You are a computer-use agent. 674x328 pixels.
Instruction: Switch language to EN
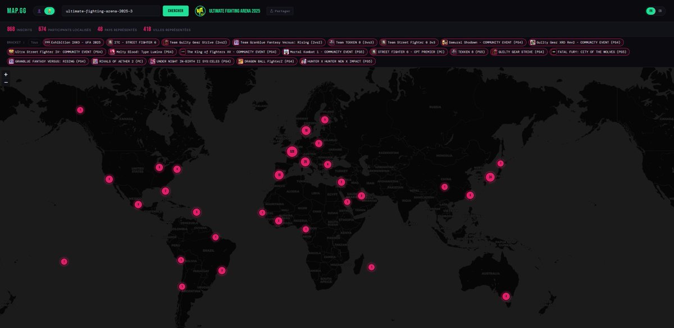659,11
